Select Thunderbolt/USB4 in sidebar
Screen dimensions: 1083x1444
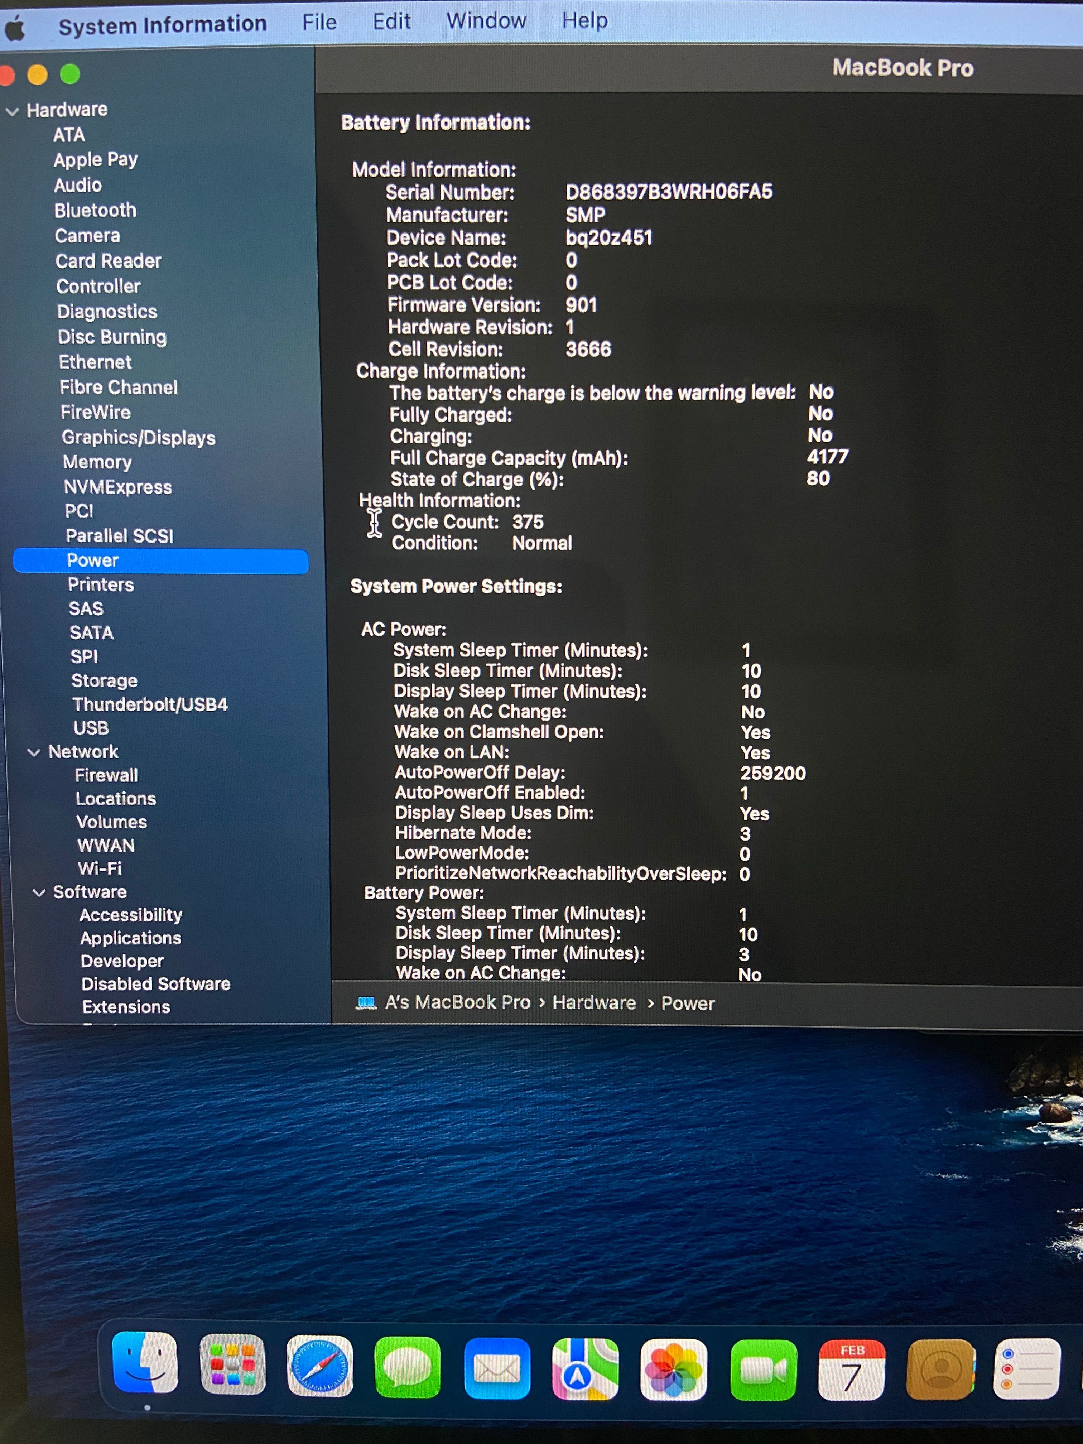(x=150, y=704)
